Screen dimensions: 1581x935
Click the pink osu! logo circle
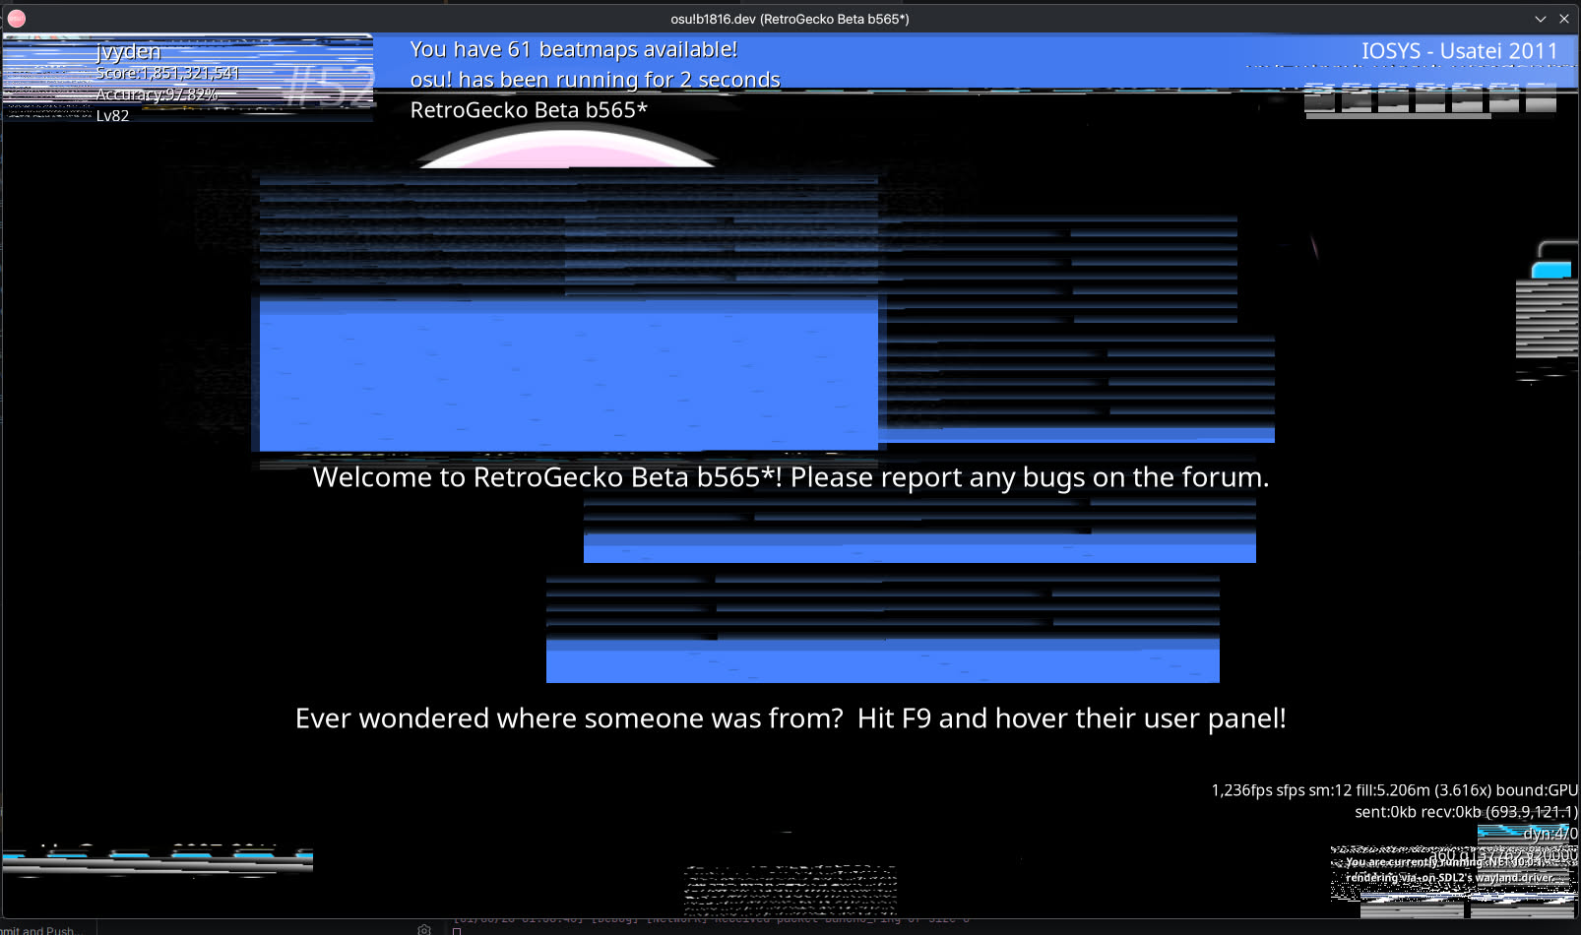(x=568, y=151)
